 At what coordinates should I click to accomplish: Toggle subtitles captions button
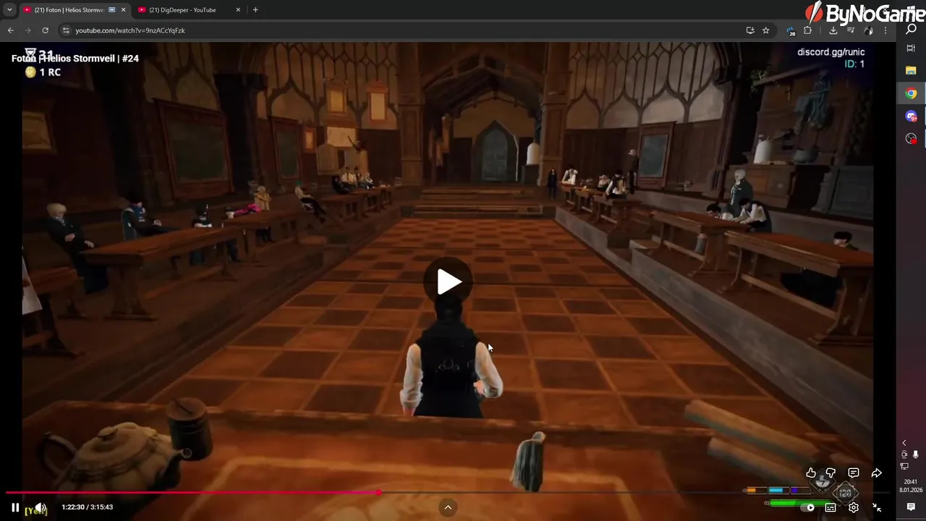831,507
